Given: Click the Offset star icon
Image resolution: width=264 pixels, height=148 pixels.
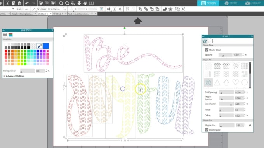Looking at the screenshot, I should tap(170, 9).
